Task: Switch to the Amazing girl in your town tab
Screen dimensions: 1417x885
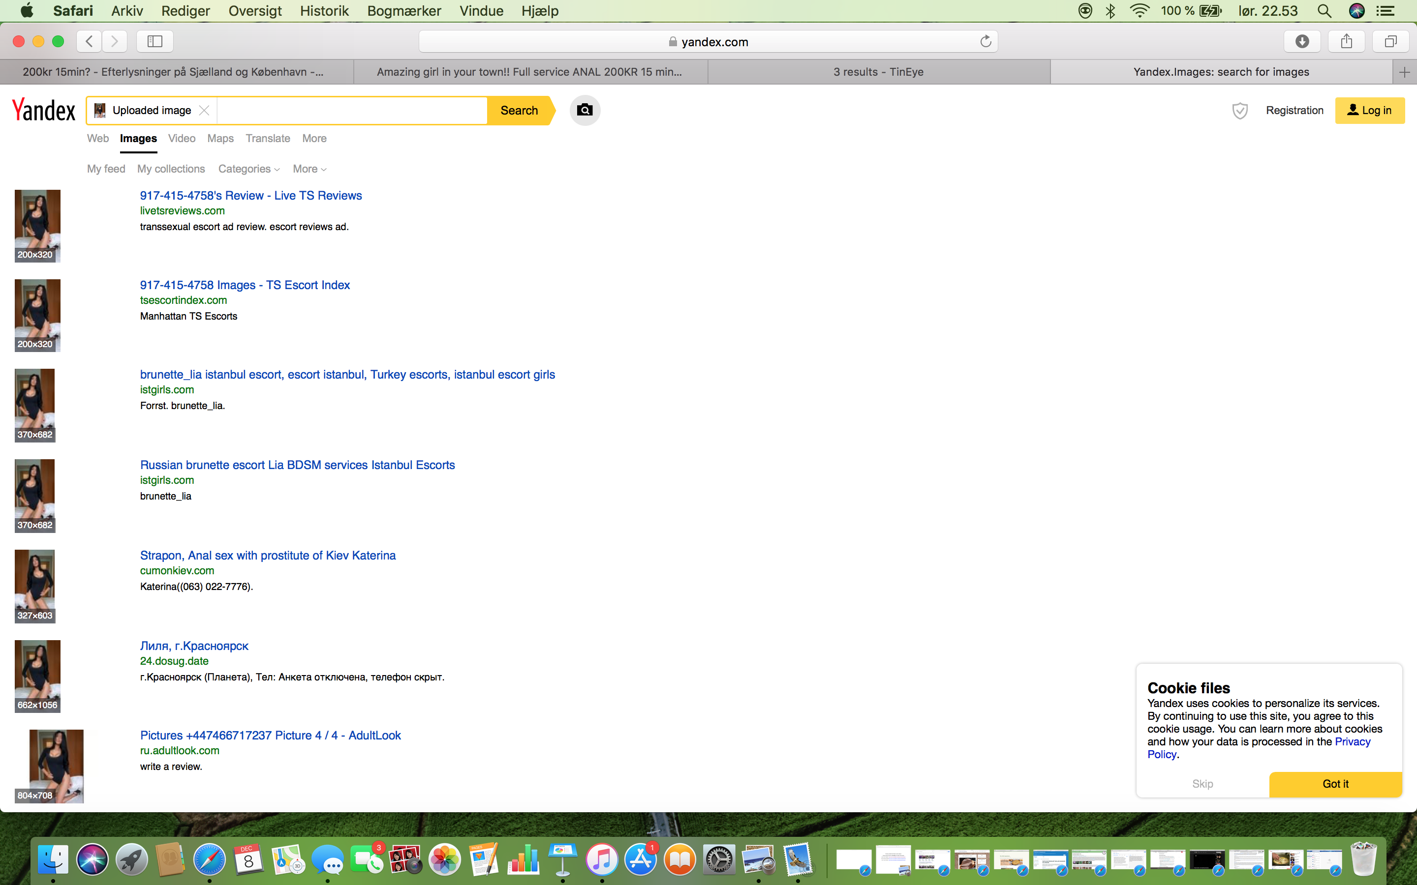Action: pyautogui.click(x=530, y=72)
